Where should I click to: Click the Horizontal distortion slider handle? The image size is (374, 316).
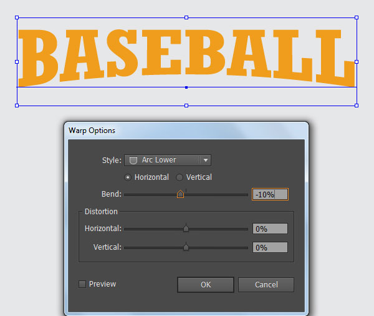[x=186, y=228]
